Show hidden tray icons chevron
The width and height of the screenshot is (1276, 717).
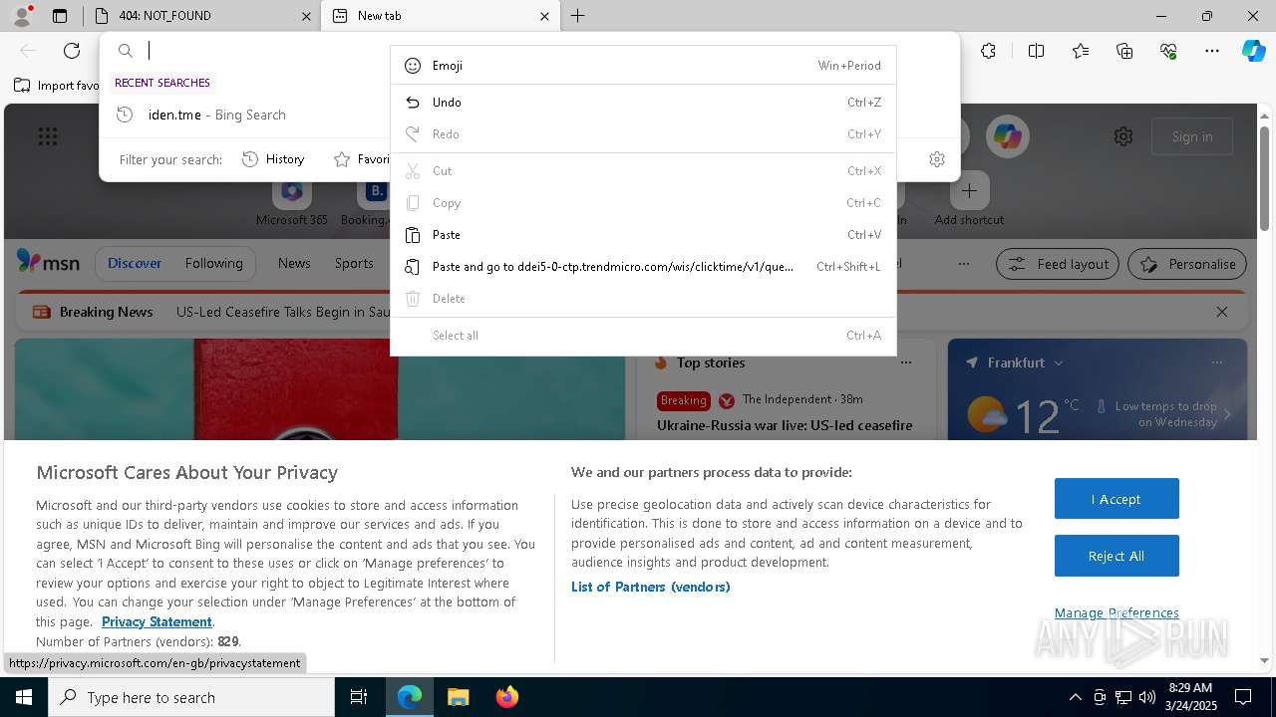pos(1075,697)
